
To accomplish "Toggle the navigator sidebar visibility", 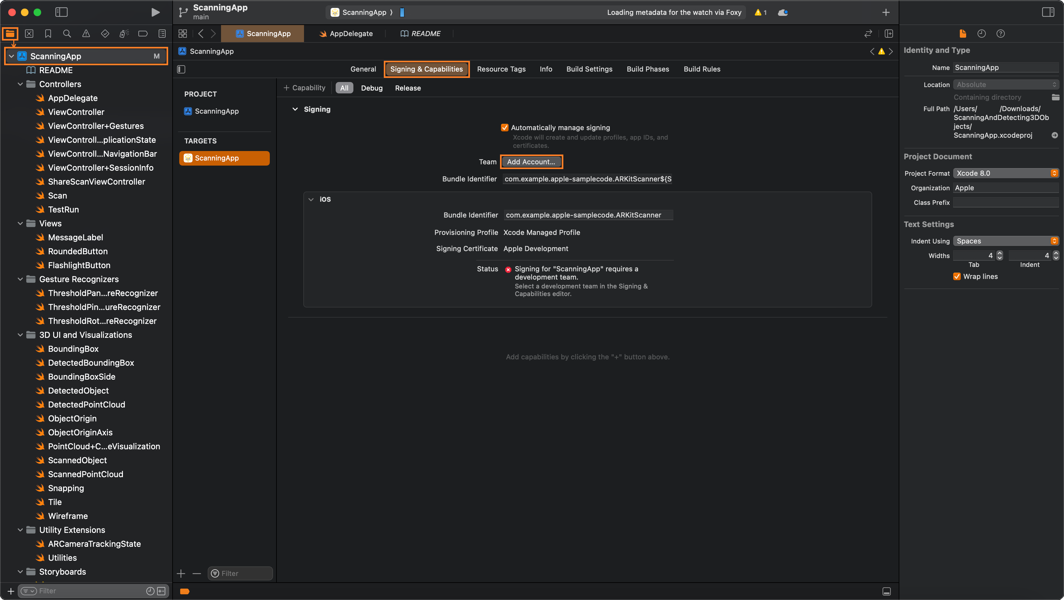I will coord(61,12).
